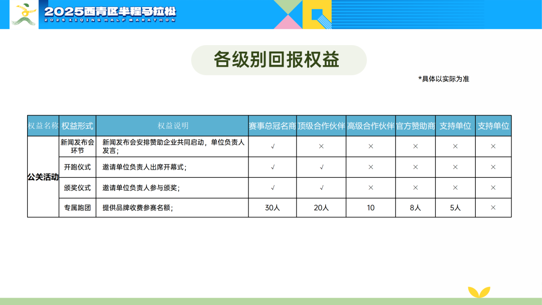Select the 权益形式 column header
The image size is (542, 305).
[77, 126]
